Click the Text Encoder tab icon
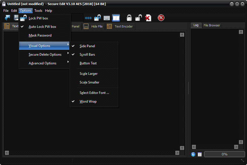247x165 pixels. (x=109, y=26)
